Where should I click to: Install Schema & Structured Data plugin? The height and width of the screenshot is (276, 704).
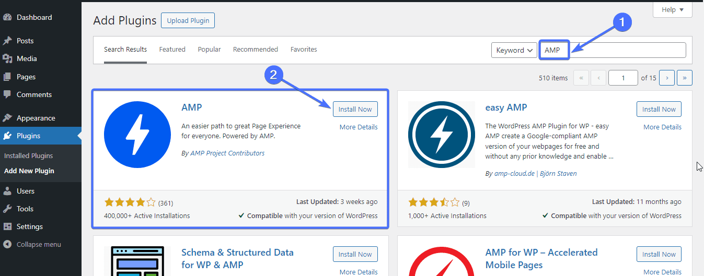click(355, 254)
